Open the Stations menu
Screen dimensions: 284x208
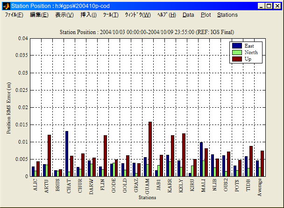227,15
